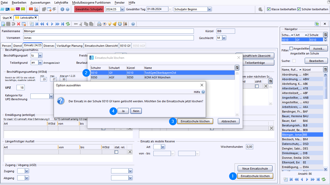Screen dimensions: 330x185
Task: Create a new record with the toolbar icon
Action: point(3,24)
